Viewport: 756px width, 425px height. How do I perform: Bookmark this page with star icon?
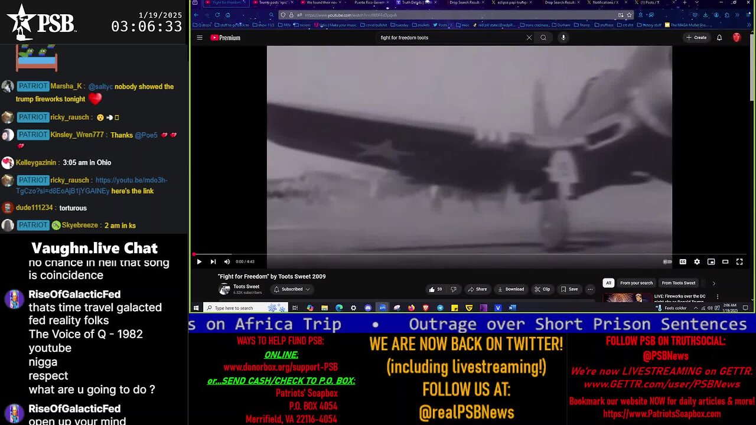(x=629, y=15)
